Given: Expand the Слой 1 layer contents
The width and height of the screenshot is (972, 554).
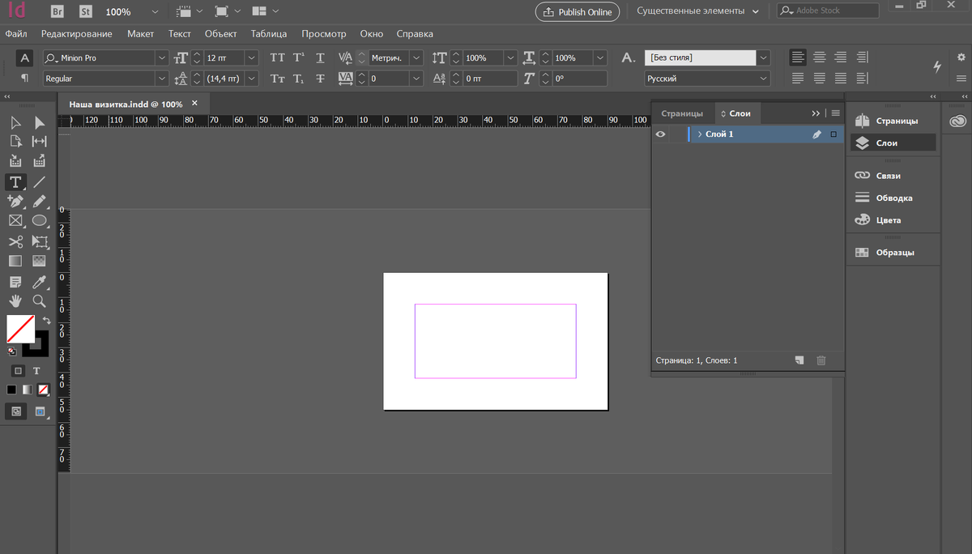Looking at the screenshot, I should click(699, 134).
